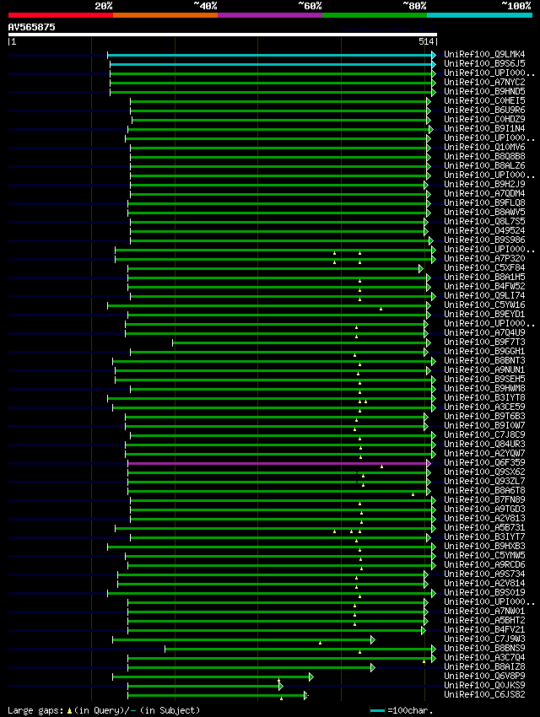The height and width of the screenshot is (717, 540).
Task: Click the UniRef100_Q6F359 label
Action: 484,462
